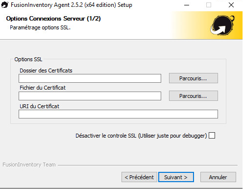Click the Options SSL group label
The height and width of the screenshot is (189, 243).
click(28, 59)
